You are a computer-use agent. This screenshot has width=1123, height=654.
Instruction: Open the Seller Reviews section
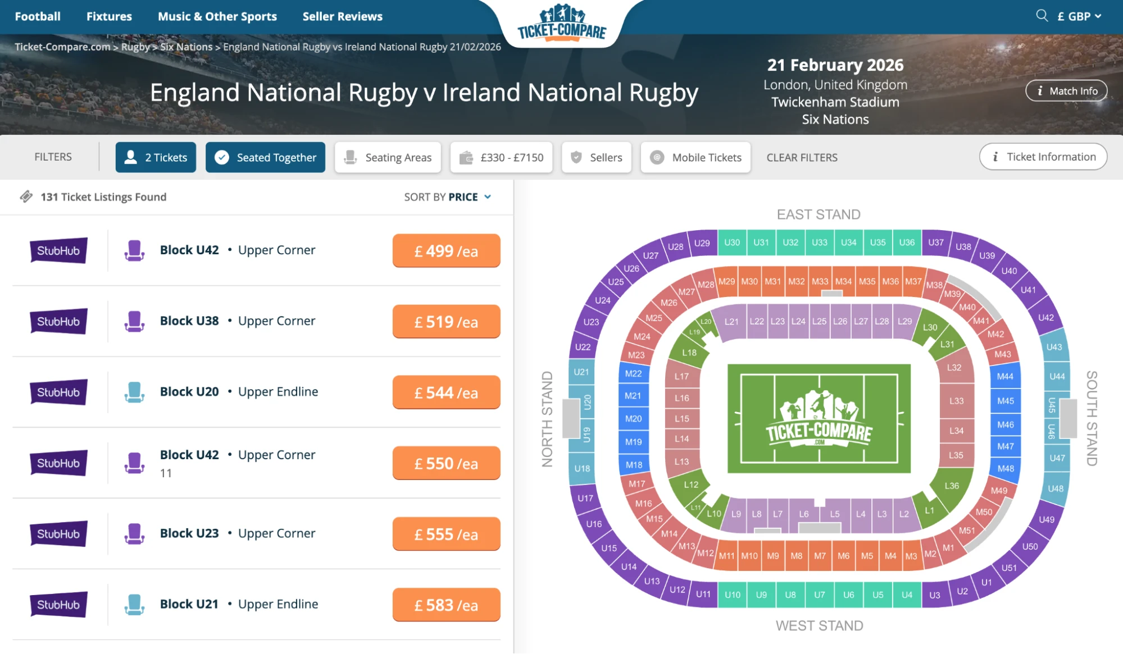pos(342,16)
